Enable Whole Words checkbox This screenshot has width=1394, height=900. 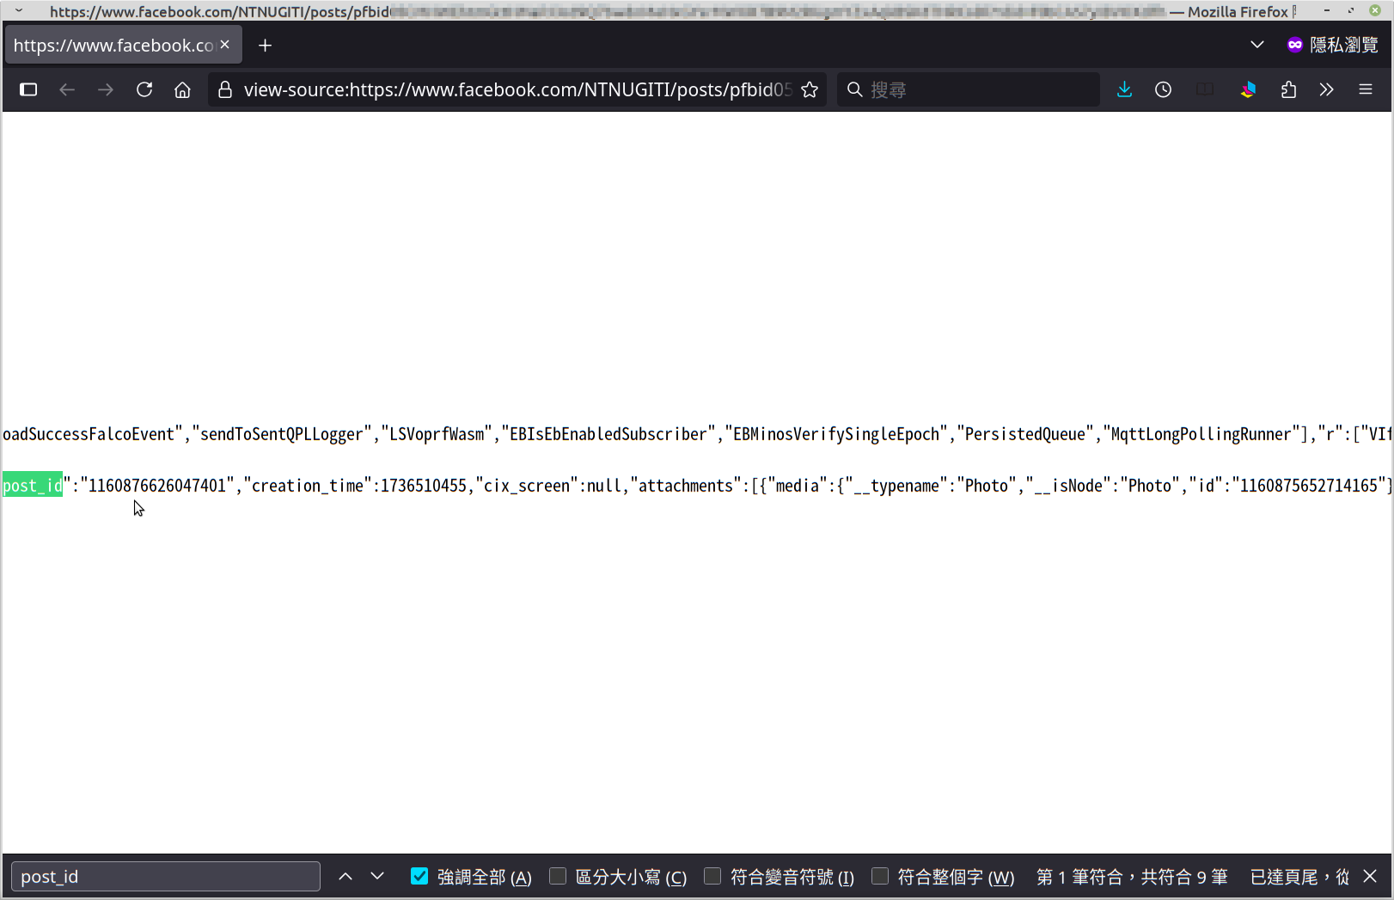(880, 876)
